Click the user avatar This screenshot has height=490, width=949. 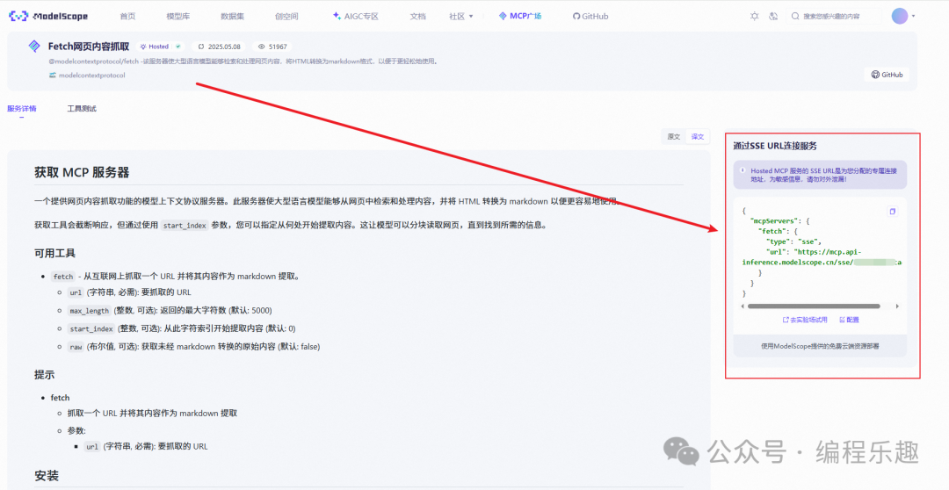(900, 17)
